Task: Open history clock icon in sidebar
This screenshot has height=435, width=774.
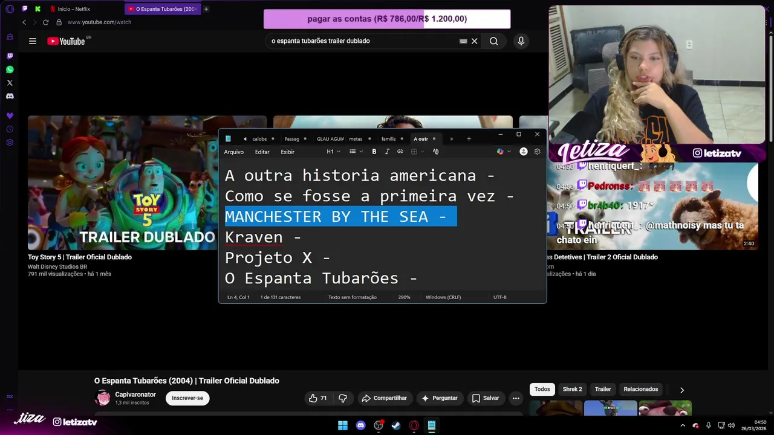Action: (x=10, y=129)
